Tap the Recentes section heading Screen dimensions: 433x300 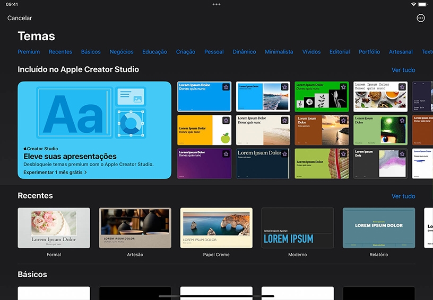coord(35,196)
